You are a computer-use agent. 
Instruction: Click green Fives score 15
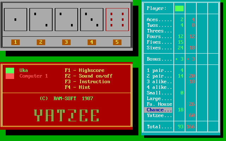tap(180, 42)
